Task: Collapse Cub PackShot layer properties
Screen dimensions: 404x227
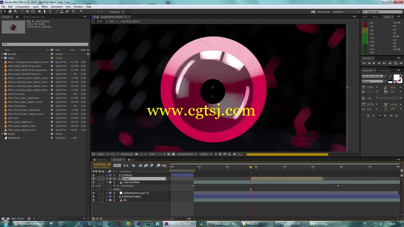Action: (x=107, y=182)
